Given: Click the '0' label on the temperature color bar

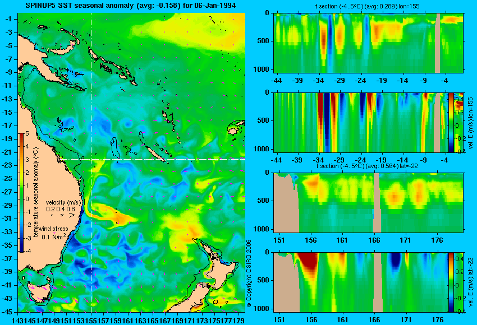Looking at the screenshot, I should 27,199.
